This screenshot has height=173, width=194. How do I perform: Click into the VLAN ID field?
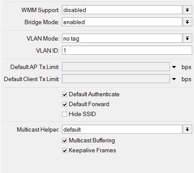(x=127, y=50)
